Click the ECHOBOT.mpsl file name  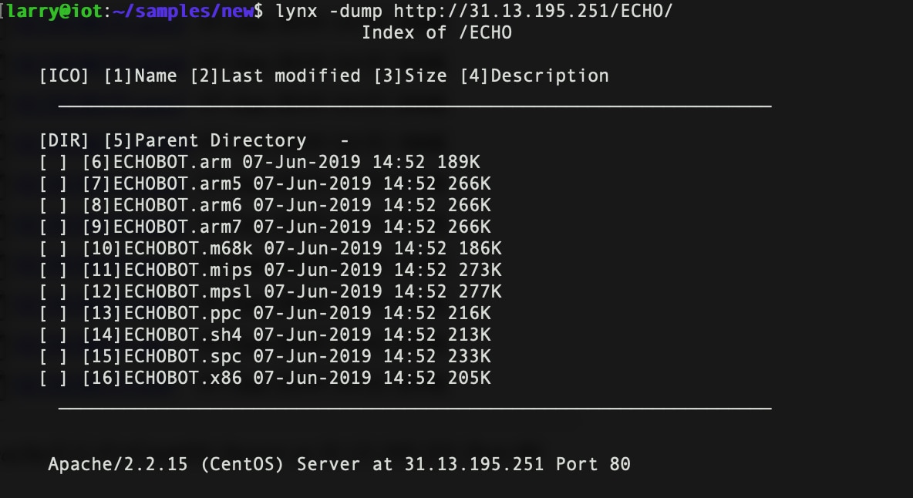point(188,292)
